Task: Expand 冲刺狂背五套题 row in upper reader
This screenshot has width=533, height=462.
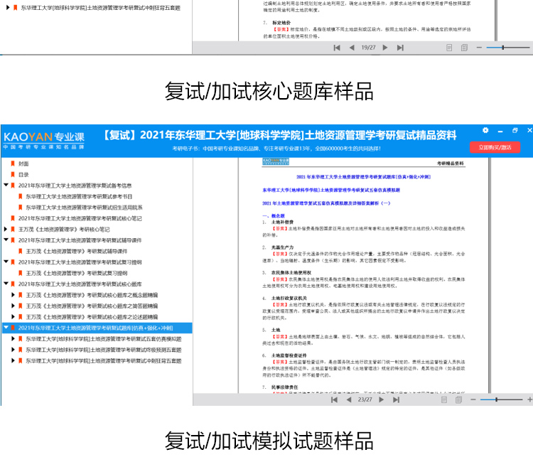Action: click(x=8, y=8)
